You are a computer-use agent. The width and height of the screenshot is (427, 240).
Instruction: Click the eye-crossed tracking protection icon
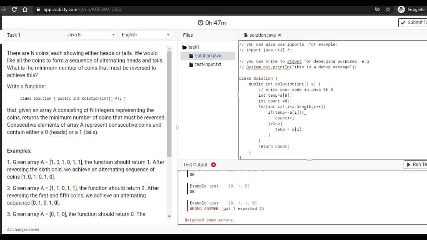pos(377,10)
